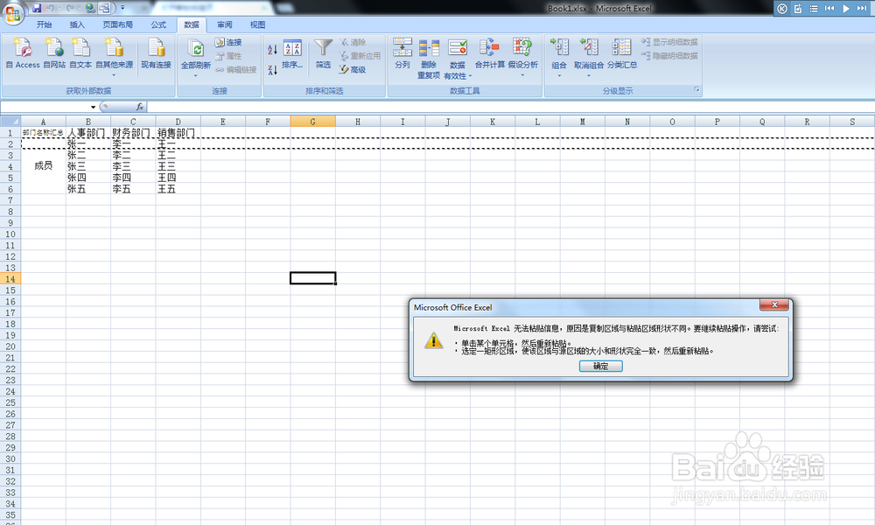Import data from text file (自文本)
This screenshot has height=525, width=875.
80,53
